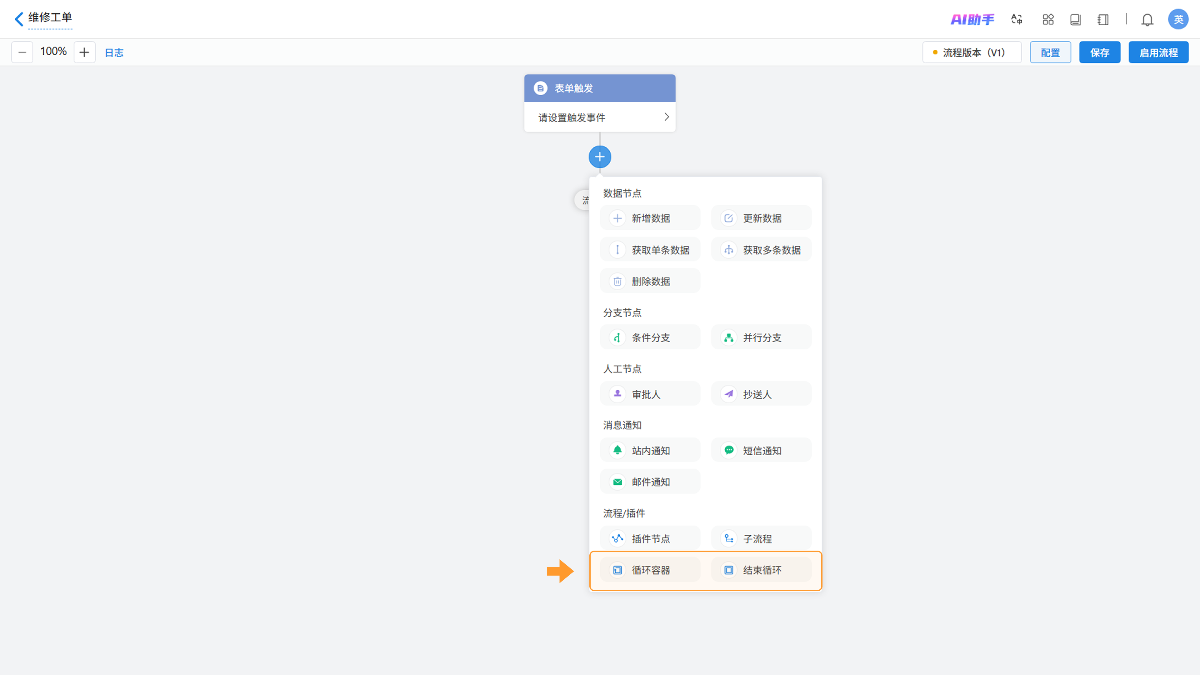Zoom in with the plus button
This screenshot has width=1200, height=675.
(84, 52)
